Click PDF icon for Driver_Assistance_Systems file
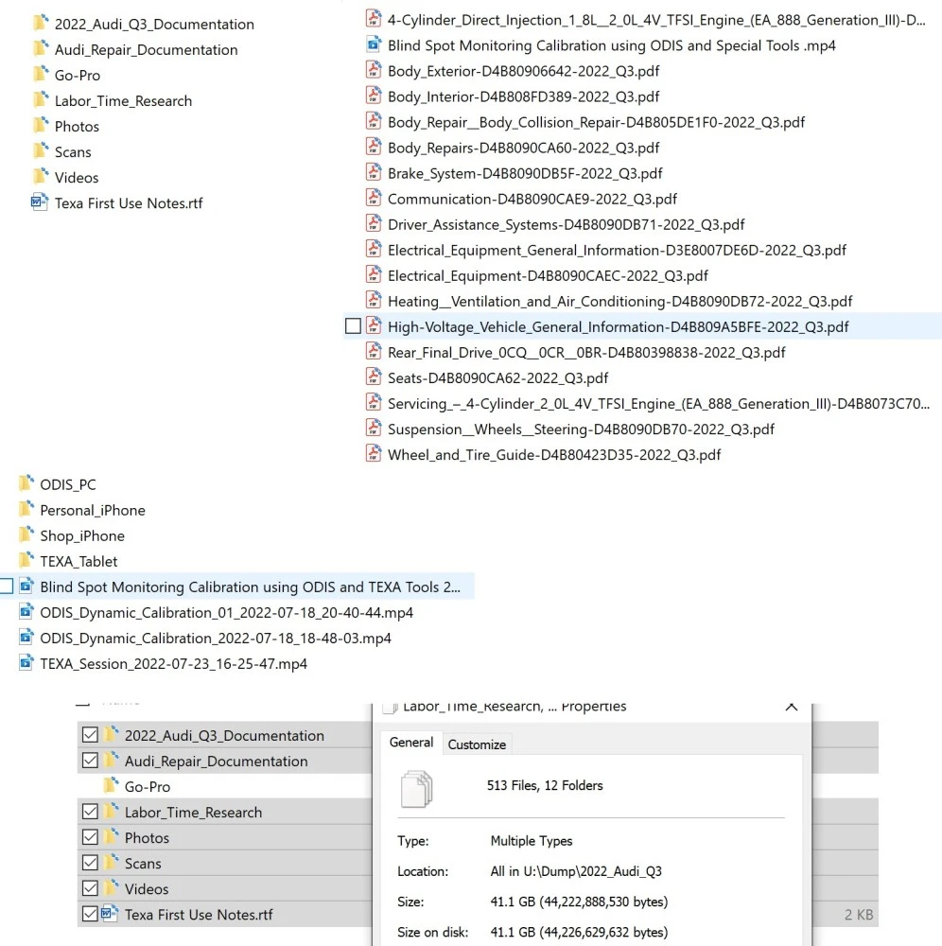This screenshot has height=946, width=942. coord(374,224)
